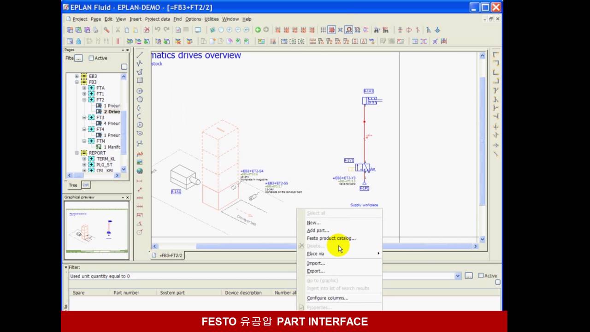590x332 pixels.
Task: Click the Zoom in magnifier icon
Action: click(230, 30)
